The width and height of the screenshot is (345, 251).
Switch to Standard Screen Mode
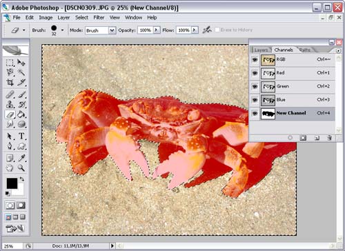(x=8, y=217)
